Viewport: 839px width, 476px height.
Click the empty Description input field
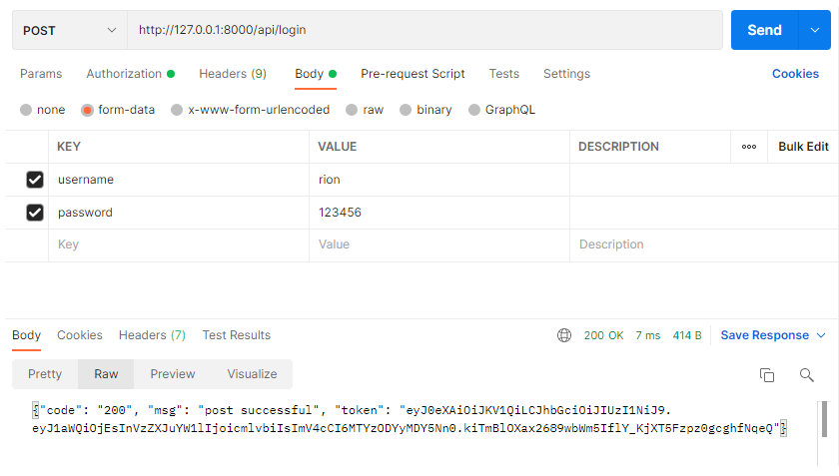tap(703, 244)
